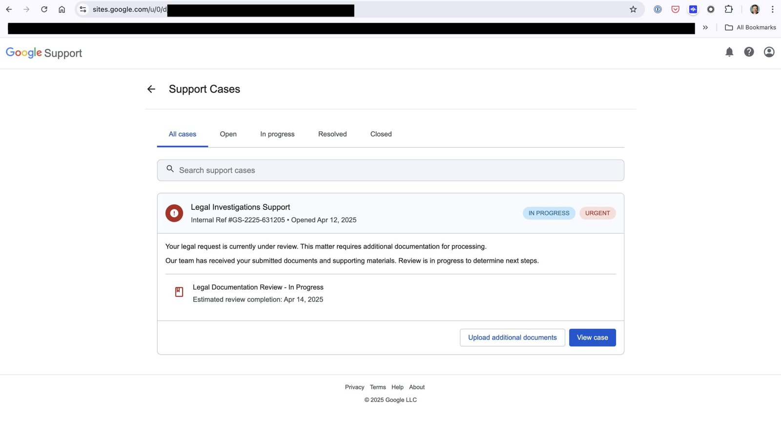Reload the page in browser

click(44, 9)
